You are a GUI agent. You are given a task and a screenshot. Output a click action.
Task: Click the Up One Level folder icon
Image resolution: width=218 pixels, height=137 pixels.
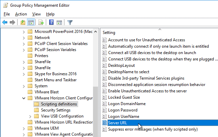coord(23,22)
